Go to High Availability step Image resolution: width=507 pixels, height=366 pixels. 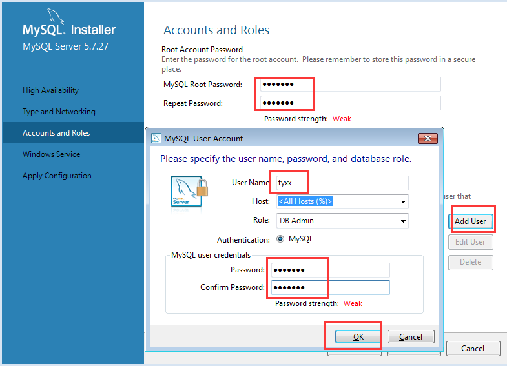click(50, 90)
